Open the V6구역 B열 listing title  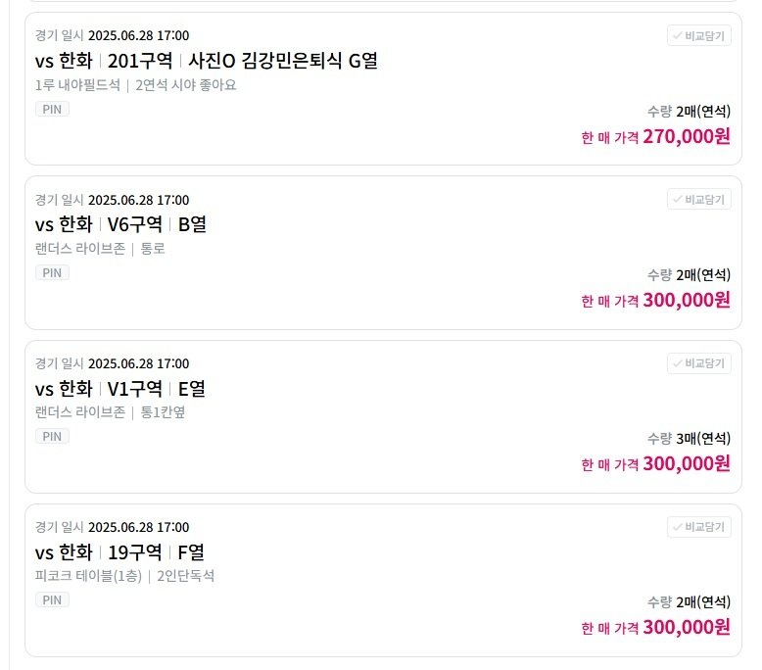120,224
